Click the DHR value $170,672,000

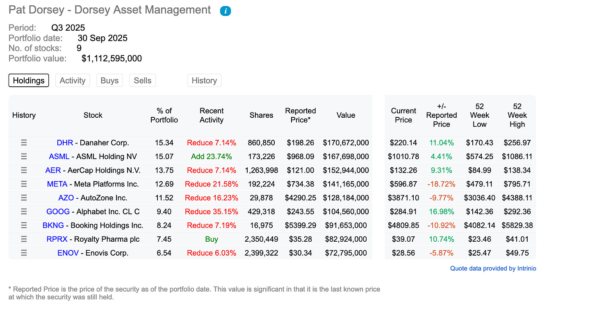(346, 143)
